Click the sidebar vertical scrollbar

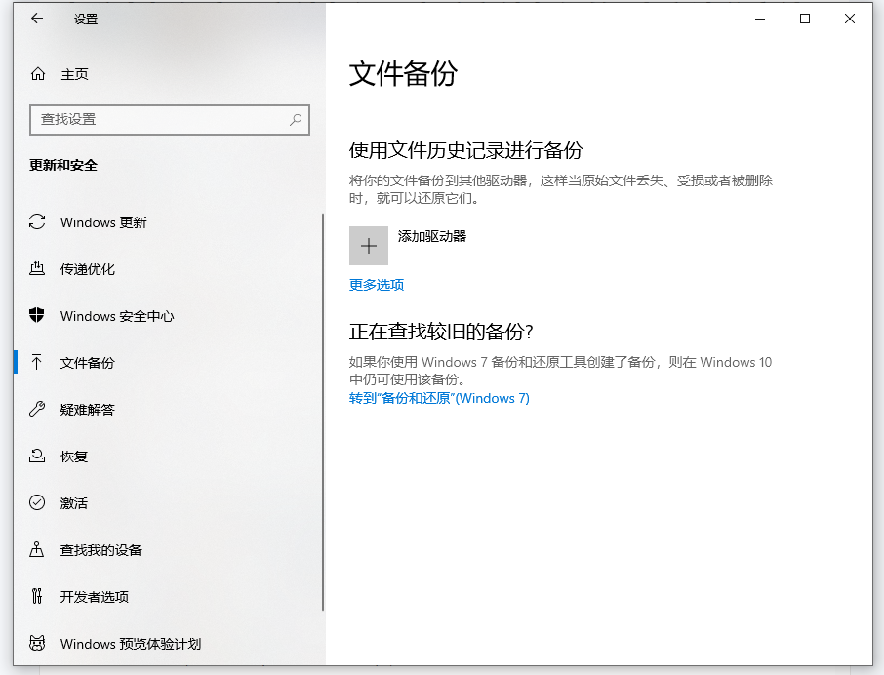pos(323,412)
